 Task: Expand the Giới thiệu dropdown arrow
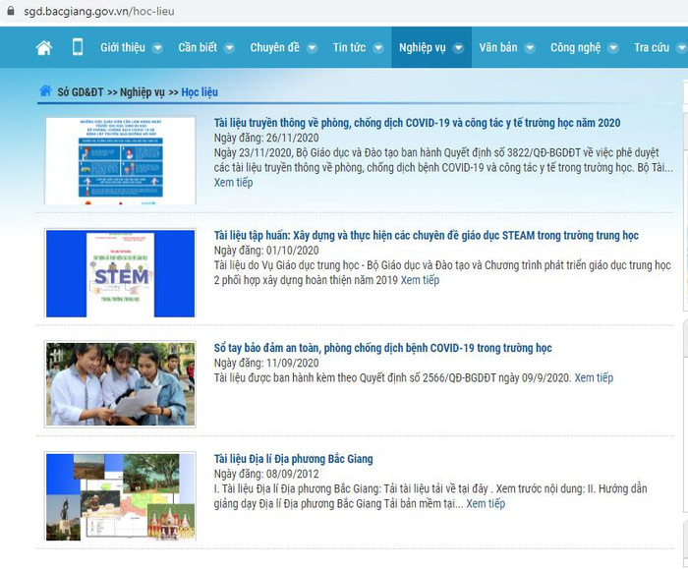158,47
